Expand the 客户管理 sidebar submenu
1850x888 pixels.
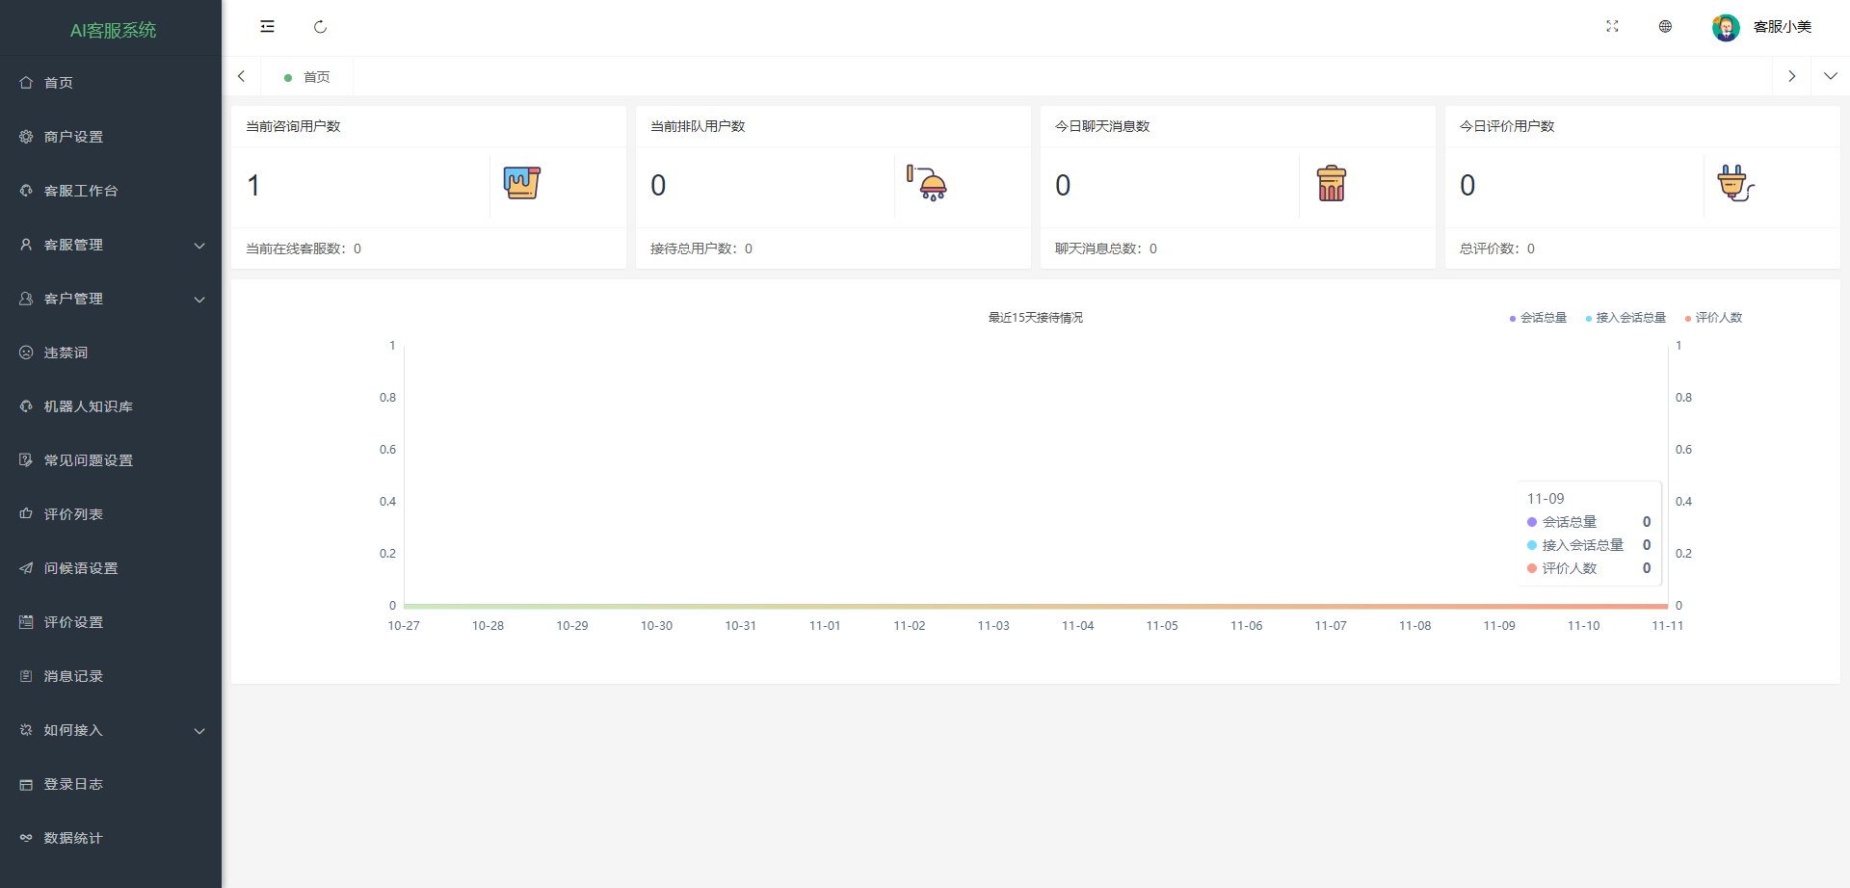[x=111, y=299]
